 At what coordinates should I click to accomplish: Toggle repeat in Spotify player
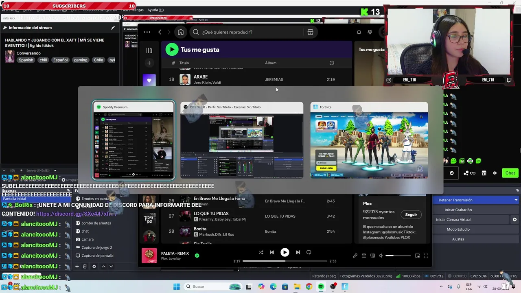[x=309, y=252]
